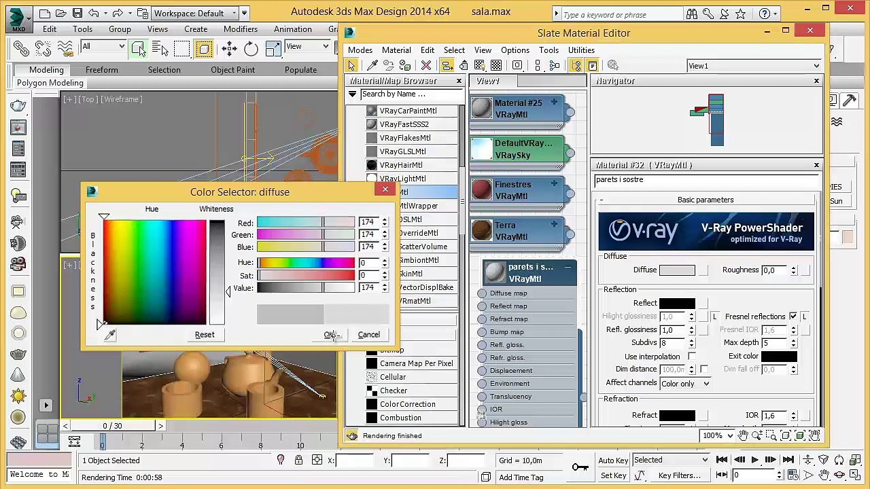The height and width of the screenshot is (489, 870).
Task: Toggle the L lock next to Hilight glossiness
Action: [714, 316]
